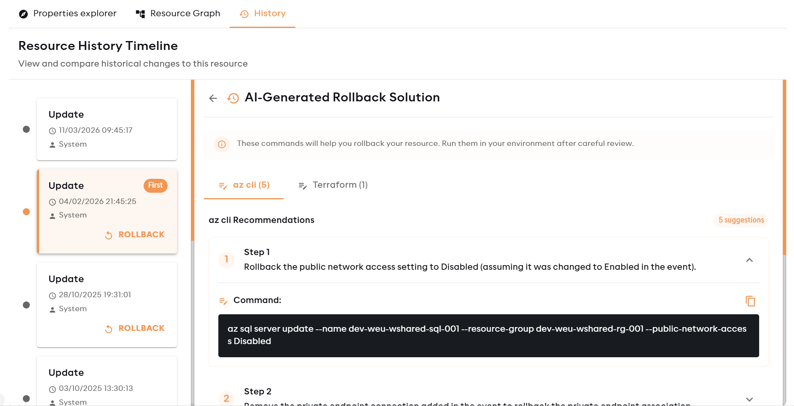Copy the Step 1 command using the copy icon
Viewport: 794px width, 406px height.
click(750, 301)
